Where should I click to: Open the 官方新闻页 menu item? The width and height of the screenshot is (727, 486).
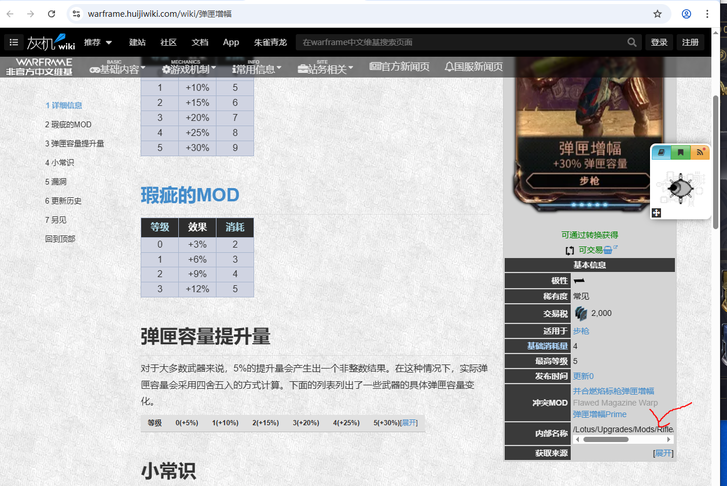tap(400, 67)
